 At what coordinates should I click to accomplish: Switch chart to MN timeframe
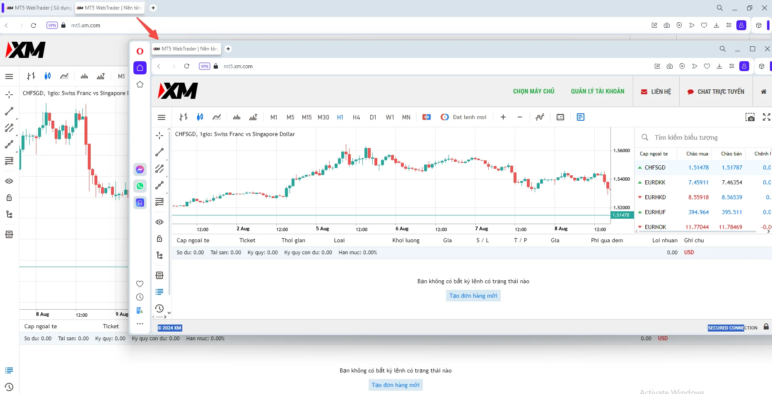pyautogui.click(x=406, y=117)
